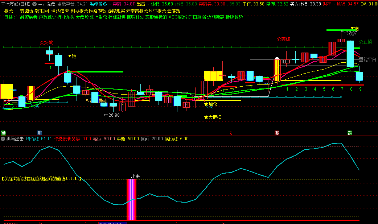Click the 休假: 35.68 value
This screenshot has height=224, width=378.
[162, 4]
